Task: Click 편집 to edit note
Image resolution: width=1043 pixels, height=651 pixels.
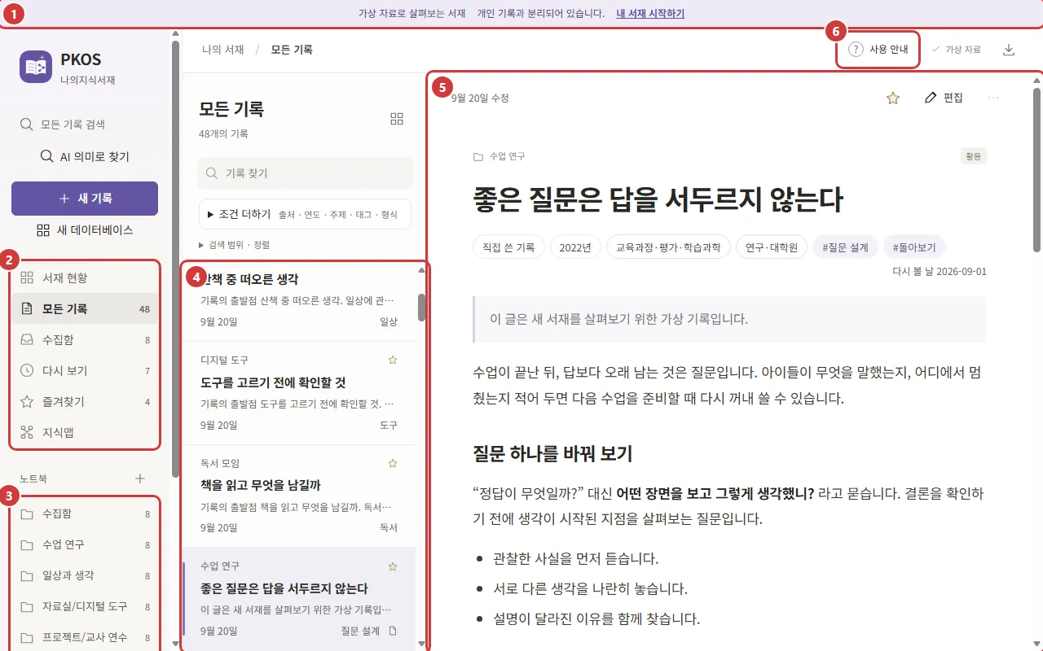Action: (x=944, y=98)
